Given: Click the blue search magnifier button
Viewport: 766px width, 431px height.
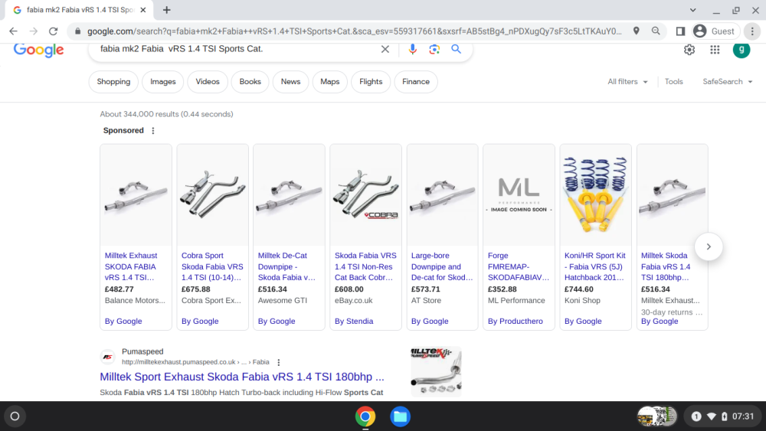Looking at the screenshot, I should [456, 49].
